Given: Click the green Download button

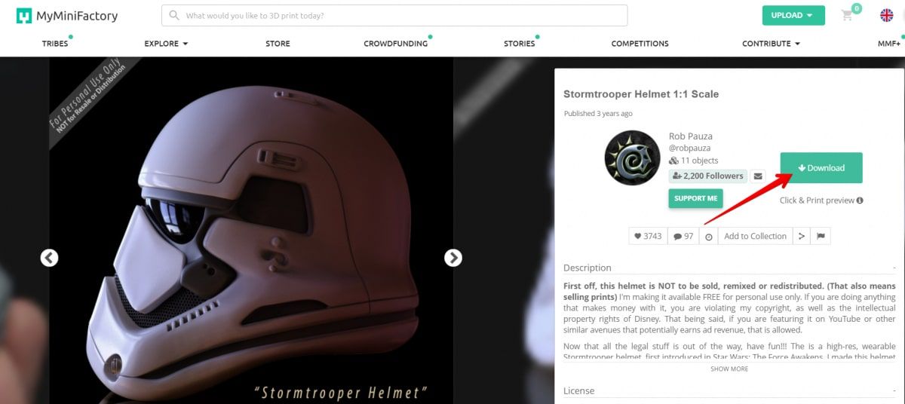Looking at the screenshot, I should (x=821, y=167).
